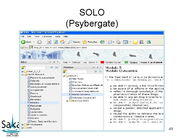Open Overview in Modules tree

tap(77, 82)
